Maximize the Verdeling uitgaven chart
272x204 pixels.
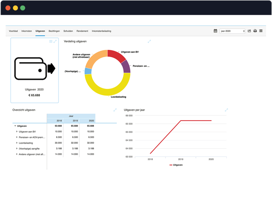tap(149, 41)
